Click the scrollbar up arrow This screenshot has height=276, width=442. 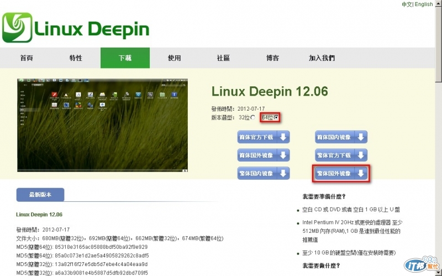point(439,3)
